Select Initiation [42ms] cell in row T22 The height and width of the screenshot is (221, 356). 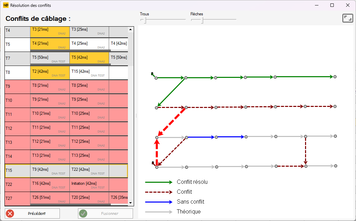89,185
